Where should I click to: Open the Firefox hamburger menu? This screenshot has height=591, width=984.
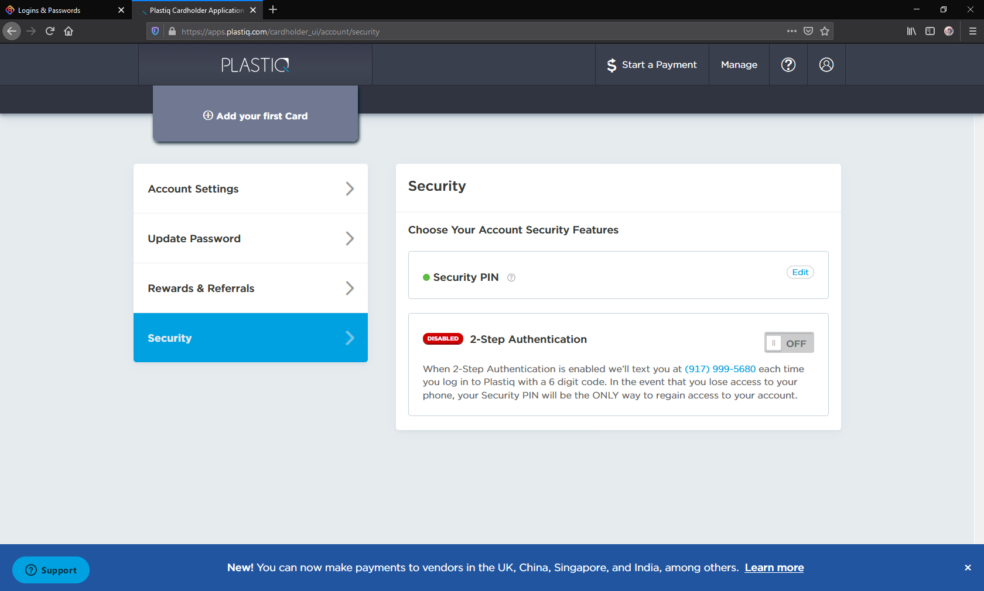pos(973,31)
